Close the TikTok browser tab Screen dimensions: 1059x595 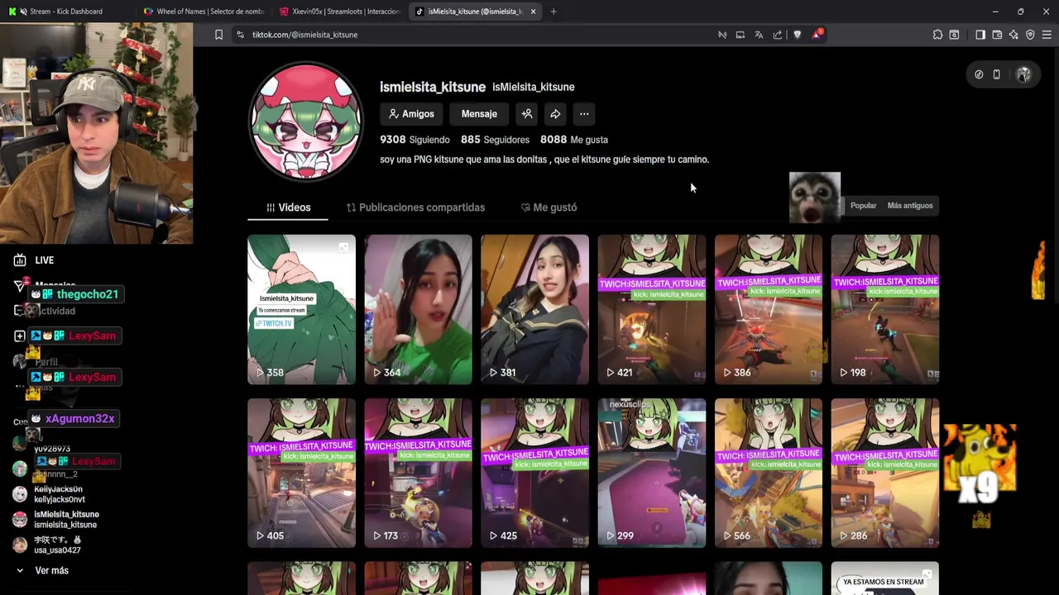(533, 12)
